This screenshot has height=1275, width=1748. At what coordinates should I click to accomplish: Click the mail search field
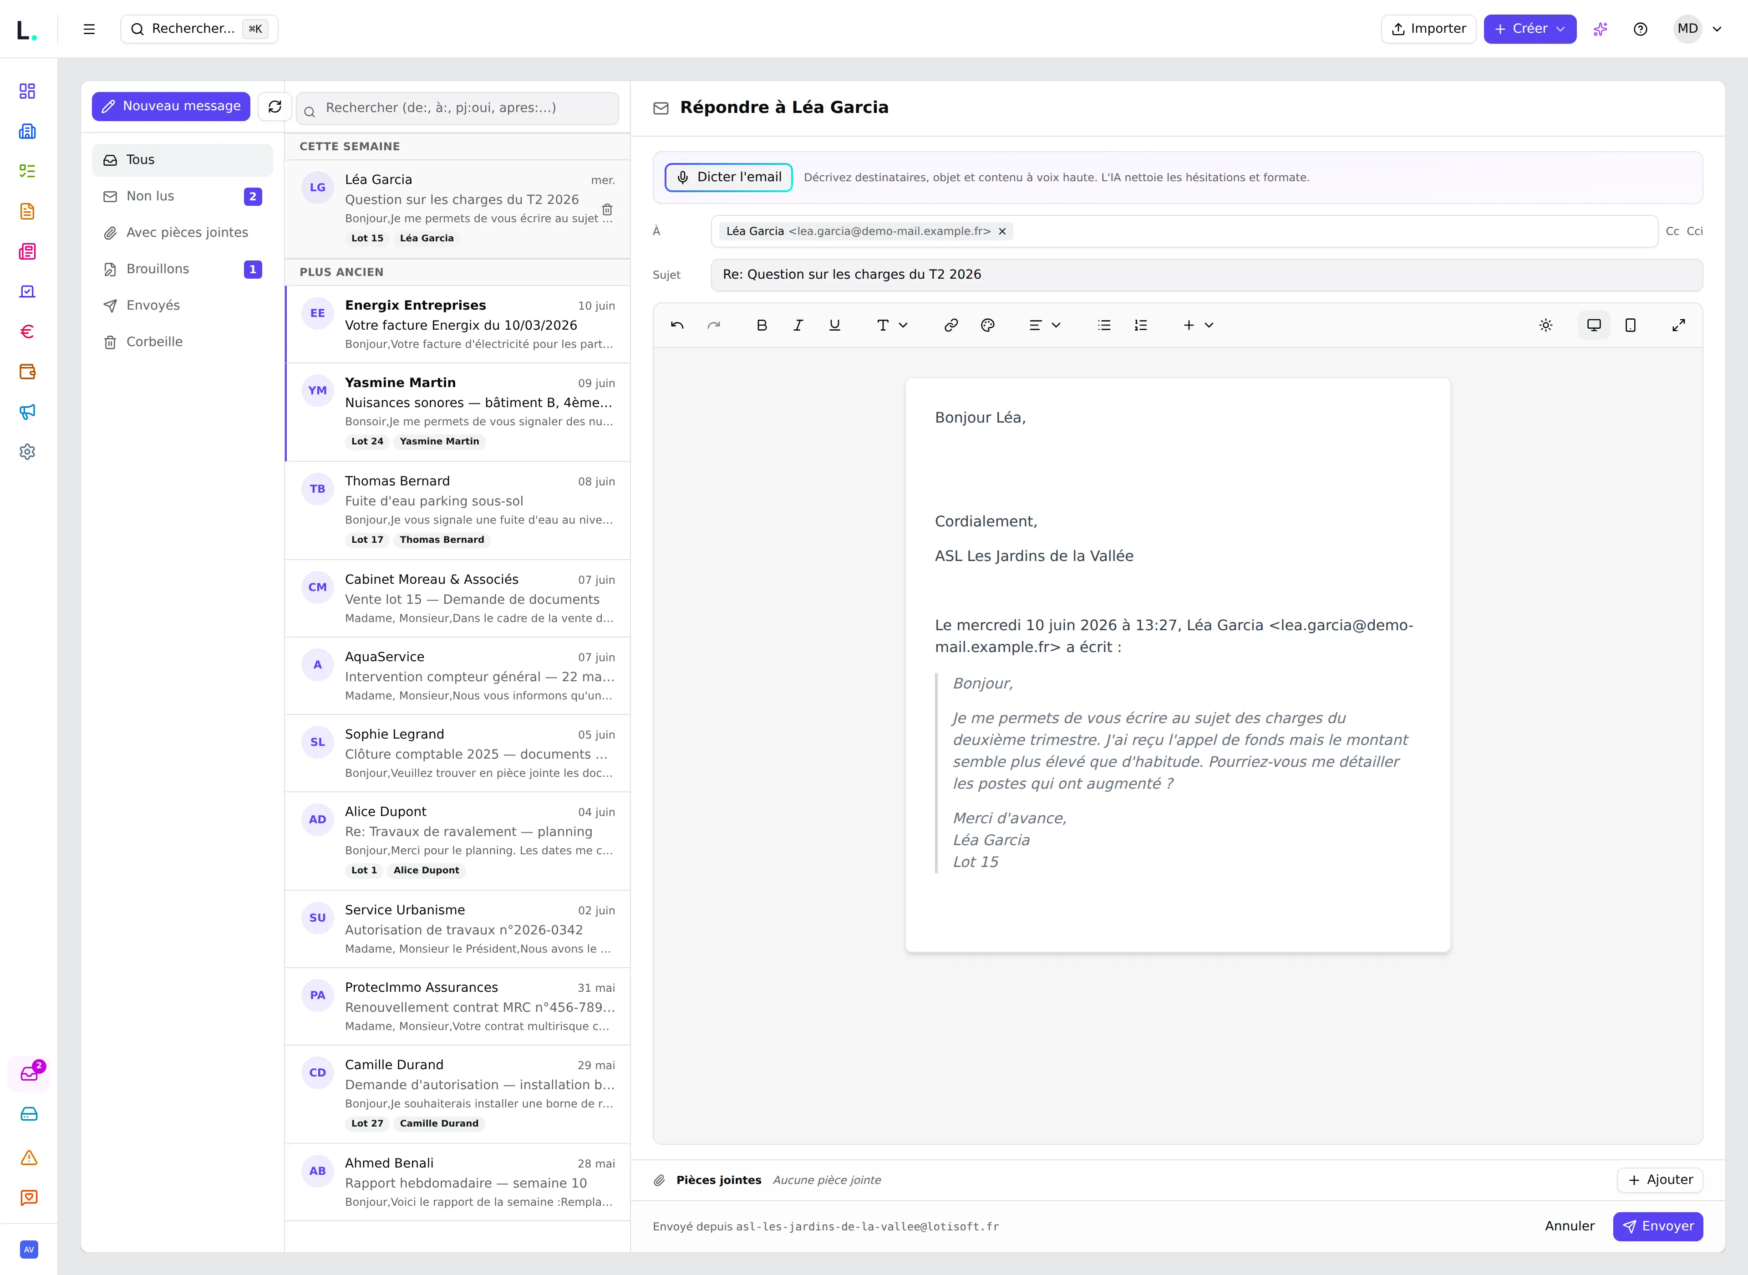coord(457,108)
